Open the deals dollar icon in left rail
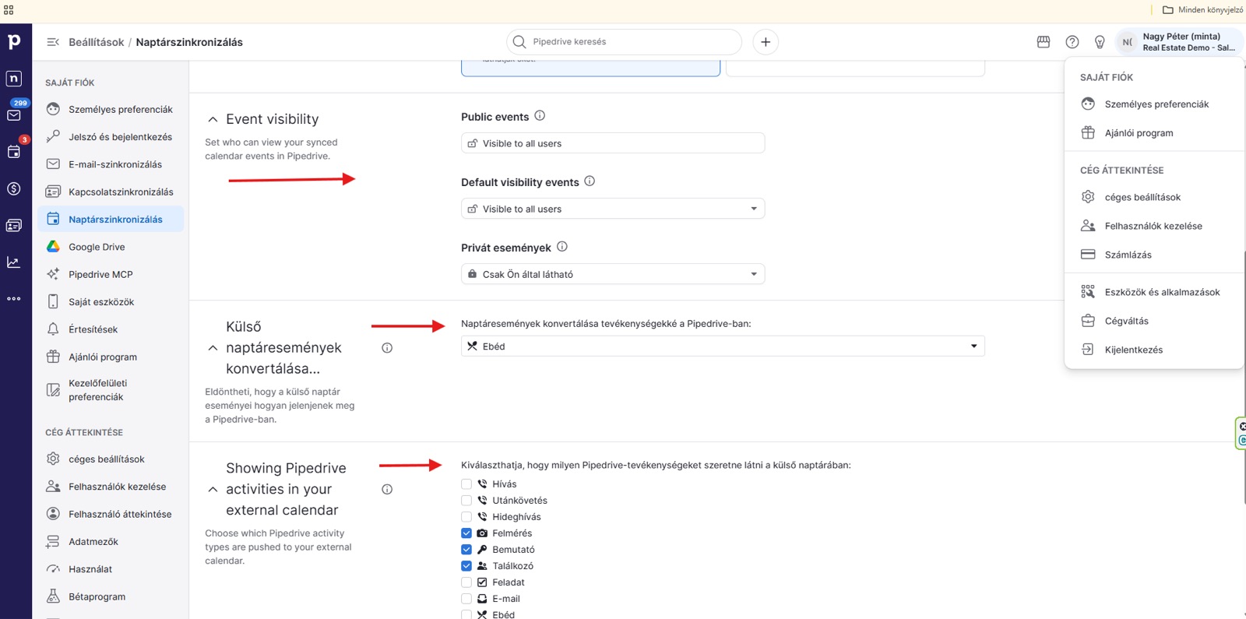The height and width of the screenshot is (619, 1246). point(14,188)
